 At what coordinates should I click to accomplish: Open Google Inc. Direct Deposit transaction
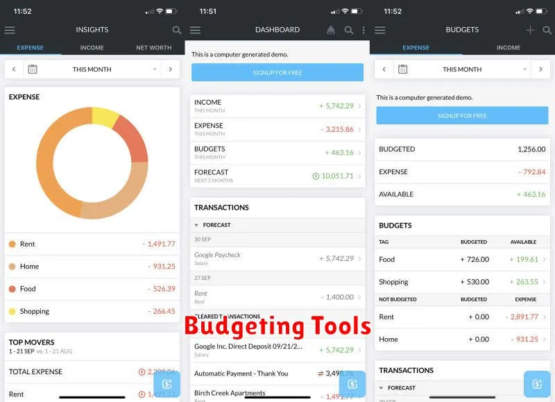click(x=277, y=350)
